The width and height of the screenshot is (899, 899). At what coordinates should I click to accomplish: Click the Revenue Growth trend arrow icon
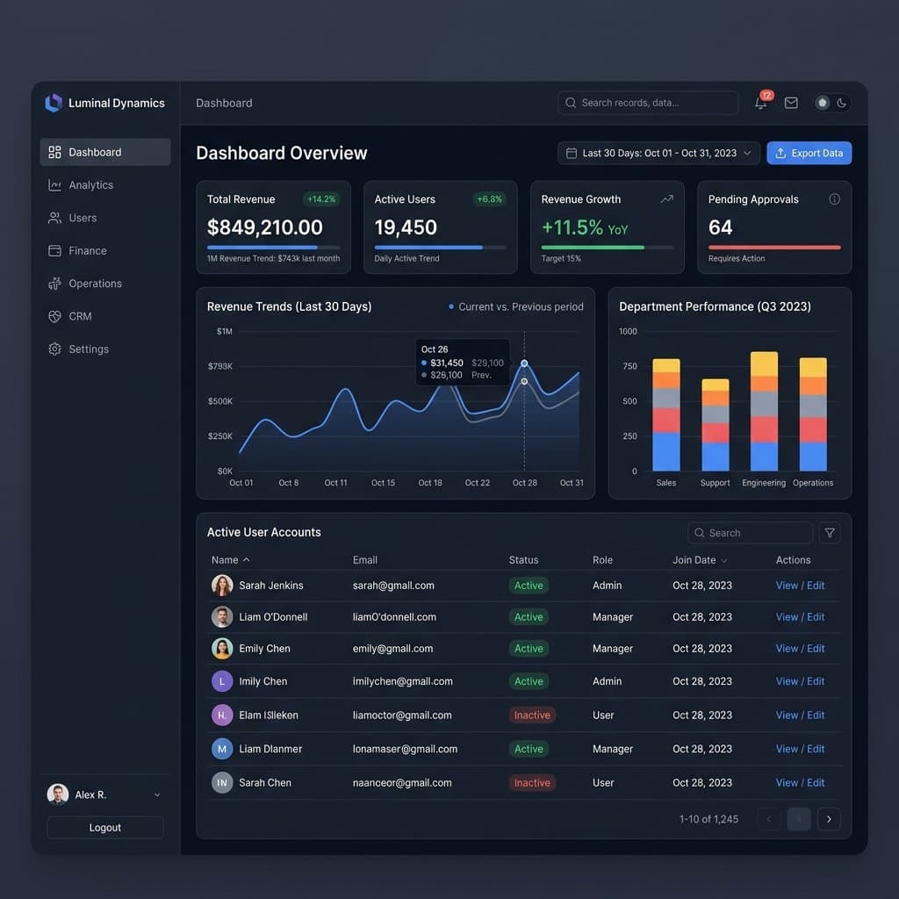pyautogui.click(x=666, y=199)
